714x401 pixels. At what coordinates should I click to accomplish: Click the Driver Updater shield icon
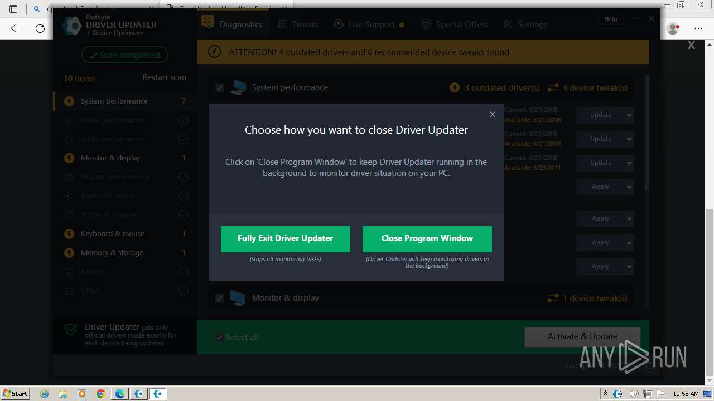pos(71,330)
